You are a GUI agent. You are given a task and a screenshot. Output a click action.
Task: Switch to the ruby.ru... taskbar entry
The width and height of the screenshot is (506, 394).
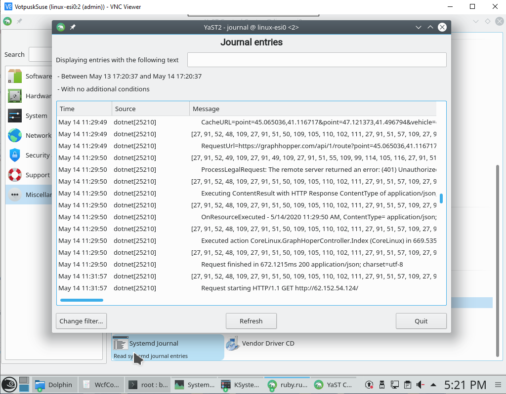tap(287, 385)
